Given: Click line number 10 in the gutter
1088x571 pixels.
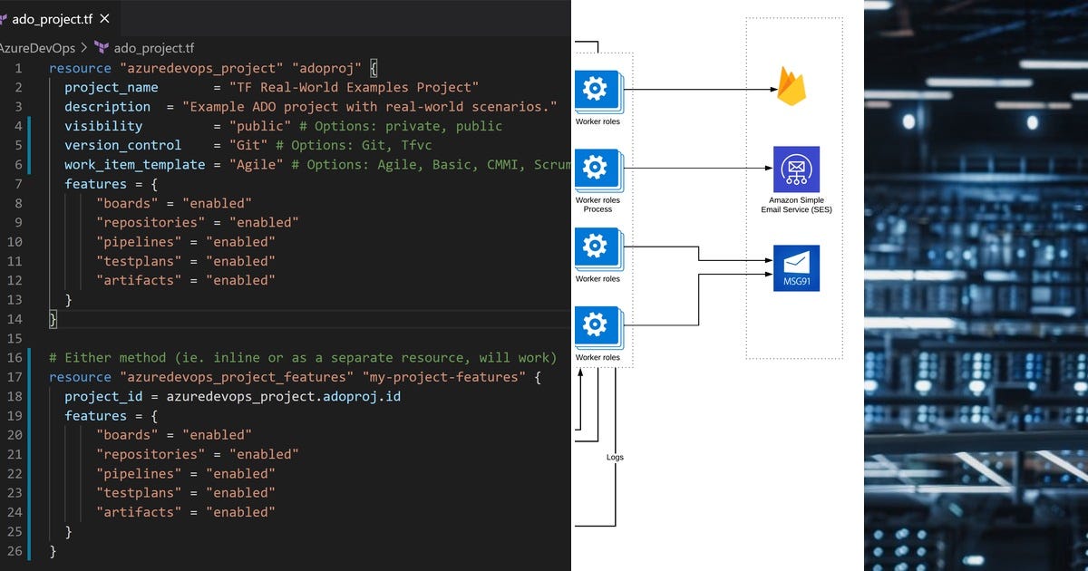Looking at the screenshot, I should point(18,242).
